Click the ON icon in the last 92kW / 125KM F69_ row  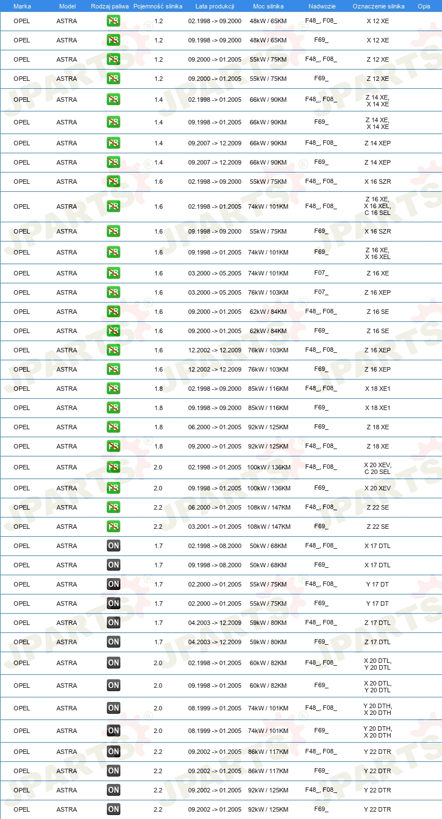114,809
